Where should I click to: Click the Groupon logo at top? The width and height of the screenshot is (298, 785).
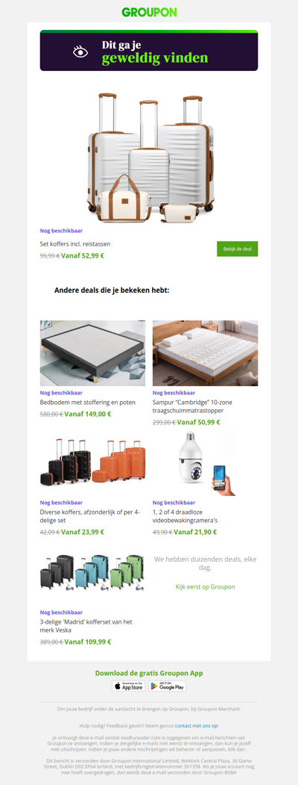tap(149, 12)
